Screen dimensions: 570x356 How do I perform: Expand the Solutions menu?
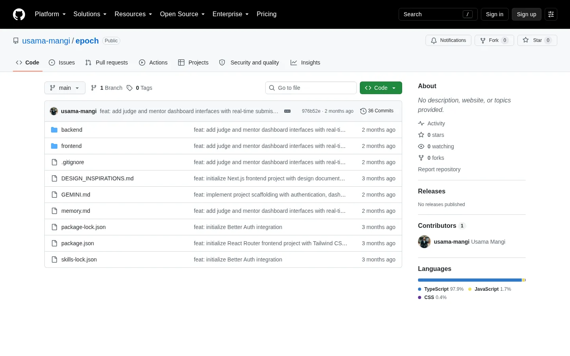(90, 14)
